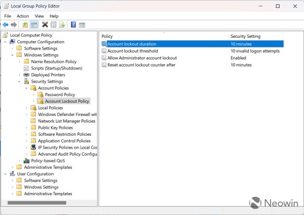
Task: Open the View menu
Action: pos(39,16)
